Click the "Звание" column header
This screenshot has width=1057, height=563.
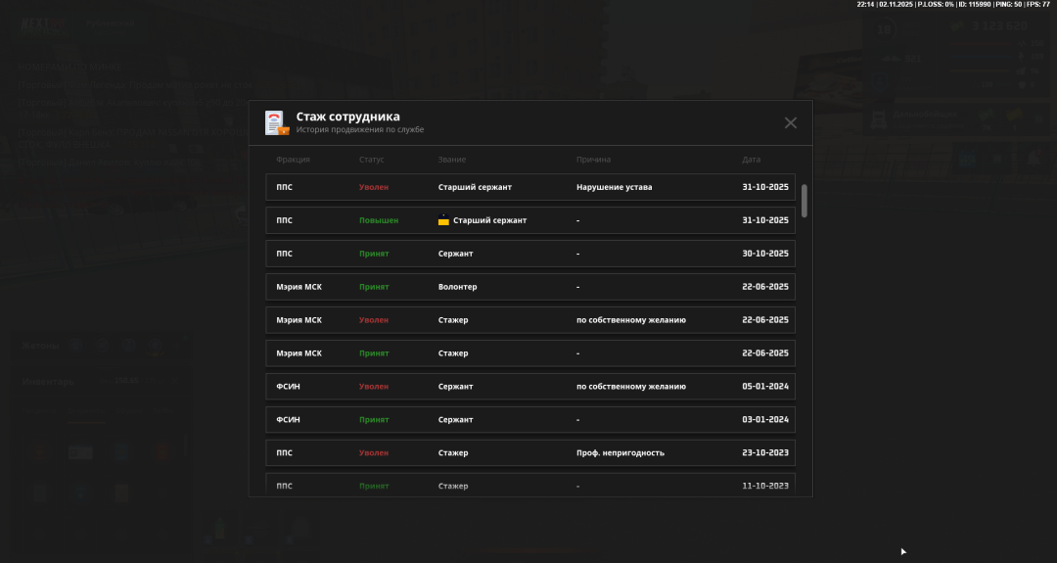[x=452, y=160]
